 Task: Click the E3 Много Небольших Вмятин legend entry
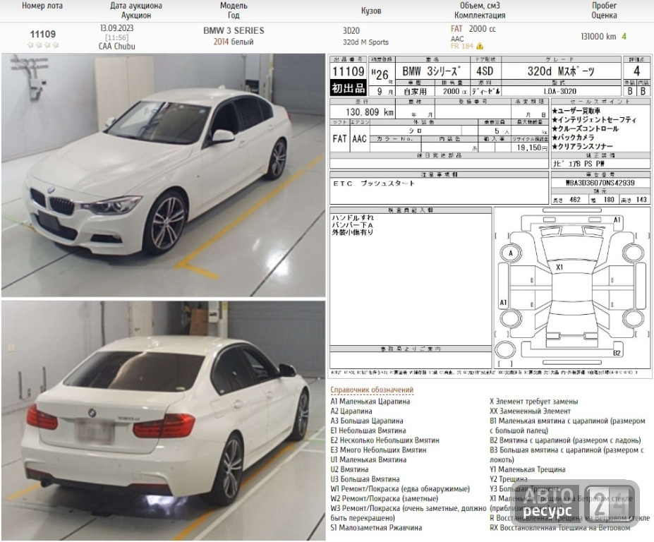coord(378,450)
